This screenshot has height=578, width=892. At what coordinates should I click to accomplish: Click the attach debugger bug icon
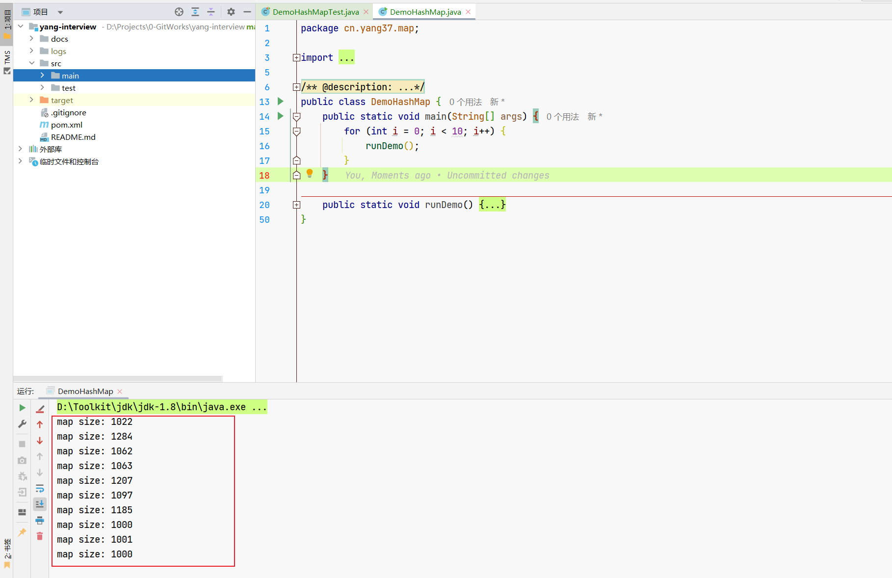22,476
